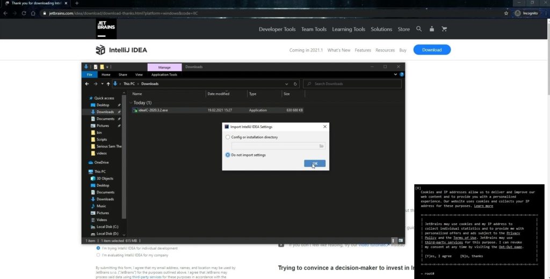This screenshot has height=279, width=550.
Task: Click the JetBrains logo in the site header
Action: (106, 29)
